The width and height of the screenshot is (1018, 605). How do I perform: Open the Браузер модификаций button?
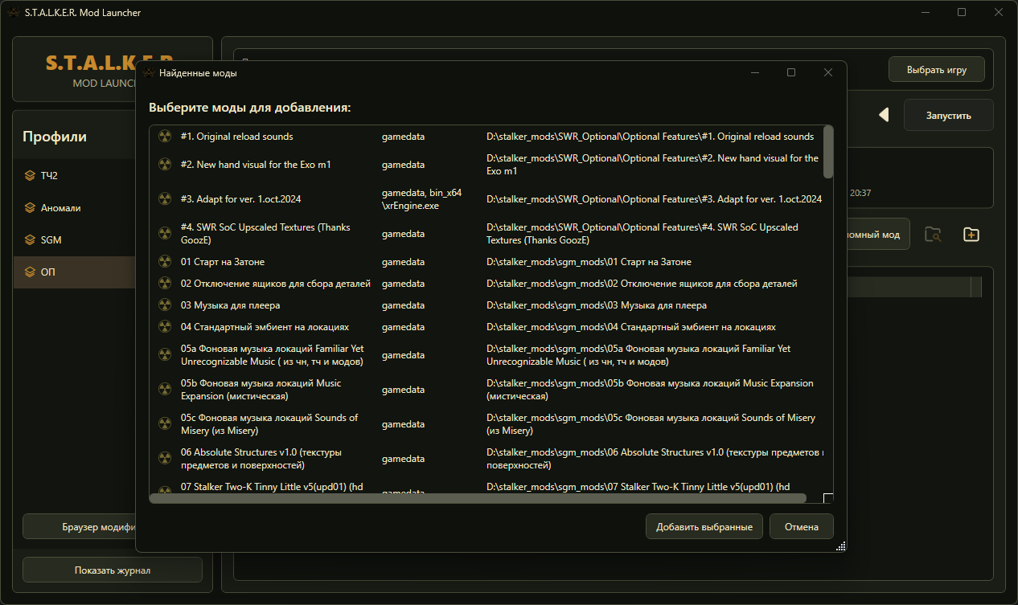click(79, 527)
